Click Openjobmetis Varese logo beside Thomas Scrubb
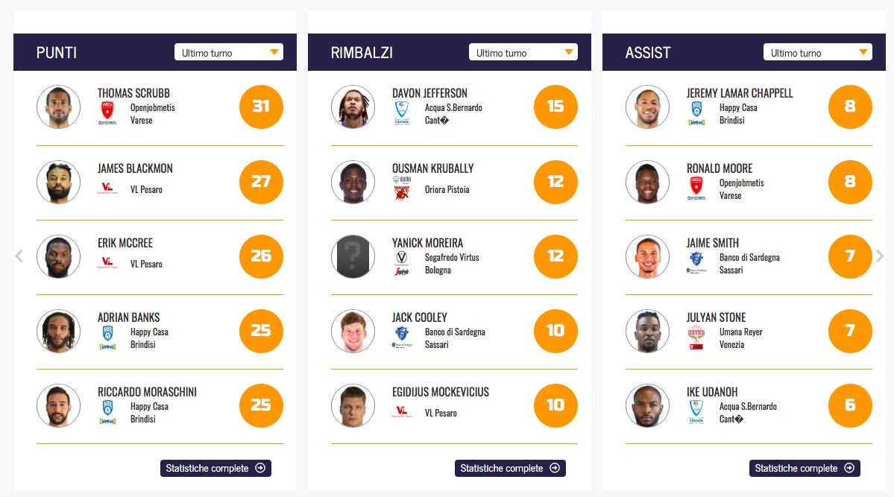 click(107, 113)
